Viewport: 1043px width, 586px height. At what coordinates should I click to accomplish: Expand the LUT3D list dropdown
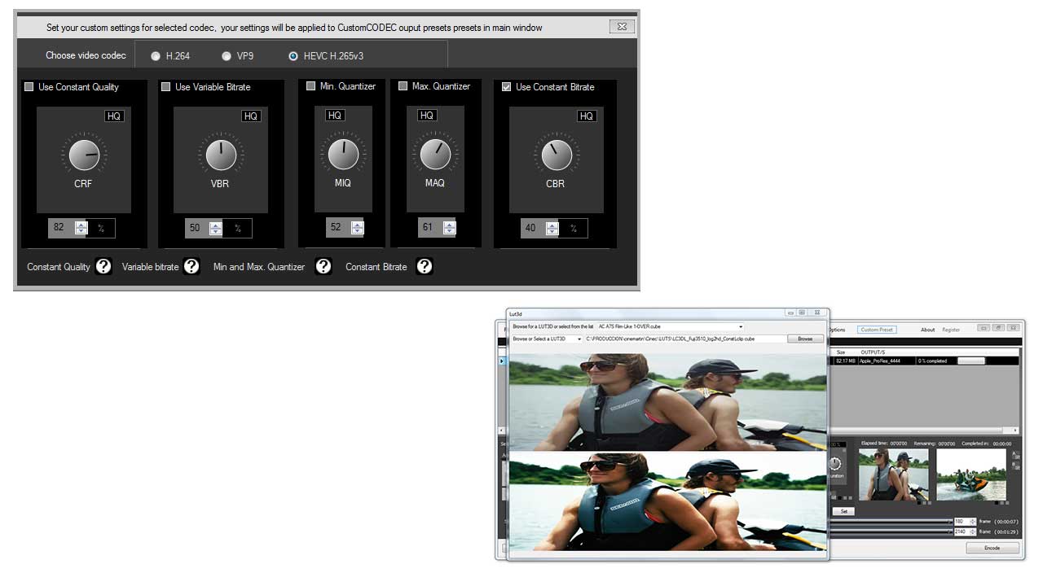coord(740,326)
